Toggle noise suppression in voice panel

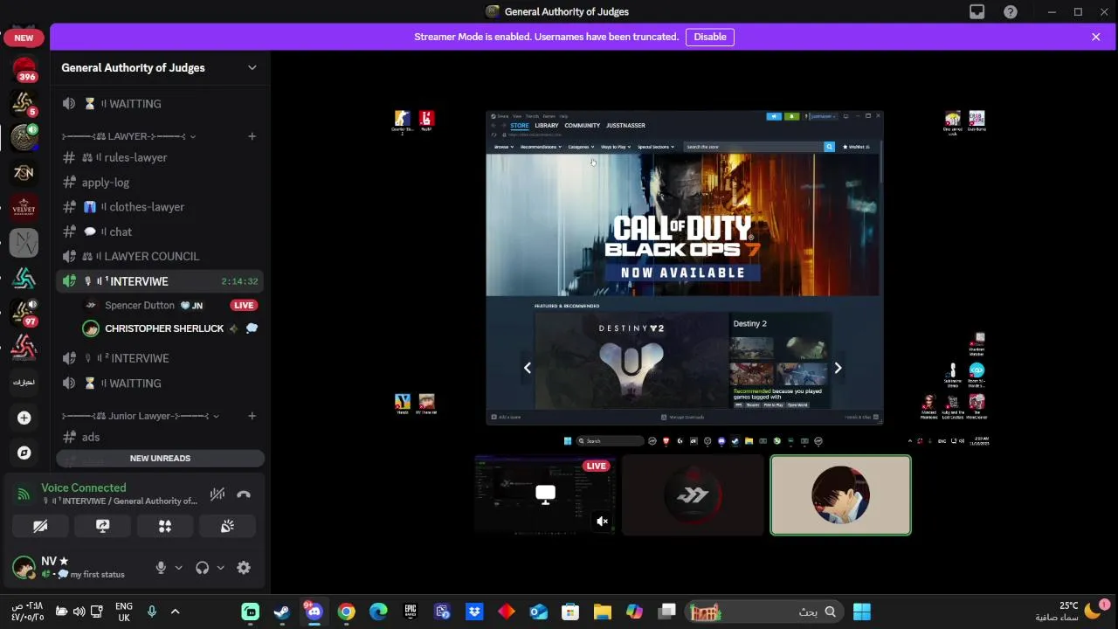(217, 494)
